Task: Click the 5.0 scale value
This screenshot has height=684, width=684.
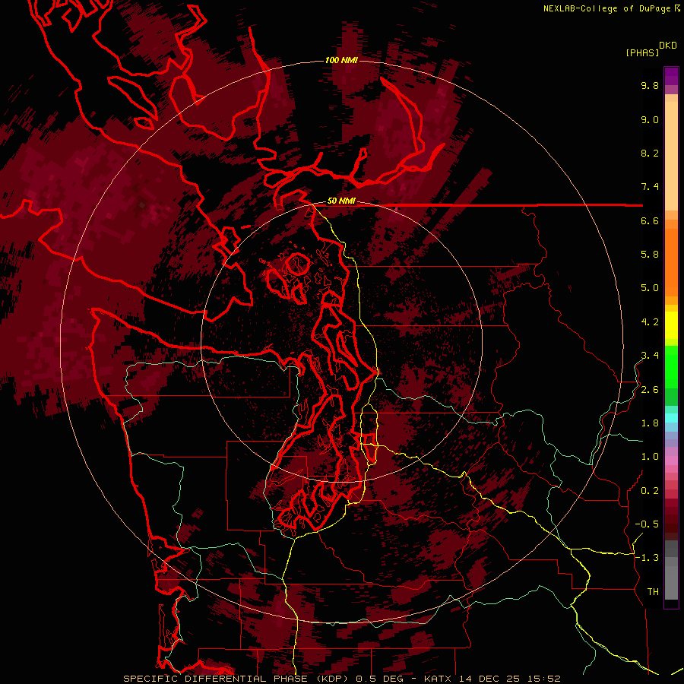Action: (650, 288)
